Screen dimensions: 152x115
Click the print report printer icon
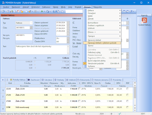pos(12,11)
